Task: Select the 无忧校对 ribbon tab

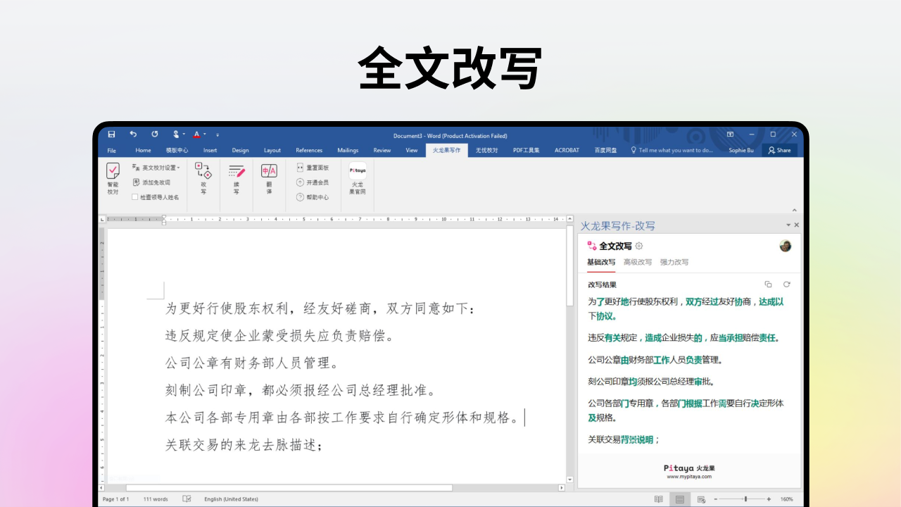Action: tap(487, 150)
